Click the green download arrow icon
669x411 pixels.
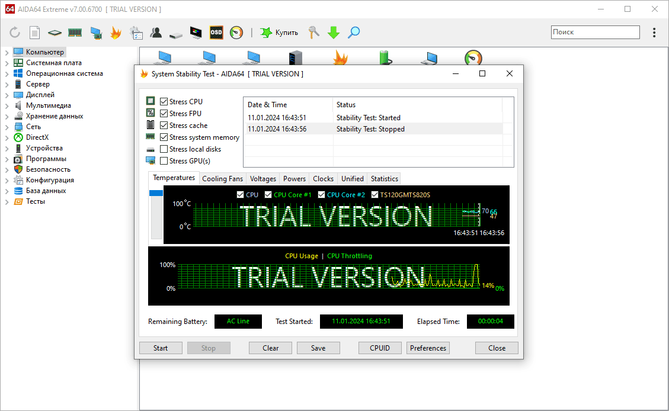[x=334, y=33]
